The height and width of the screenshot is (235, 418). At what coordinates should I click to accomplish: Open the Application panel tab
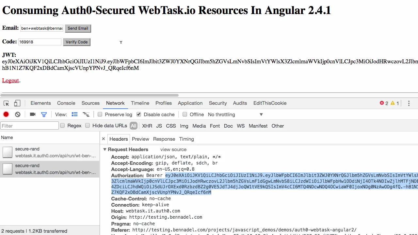(x=190, y=103)
